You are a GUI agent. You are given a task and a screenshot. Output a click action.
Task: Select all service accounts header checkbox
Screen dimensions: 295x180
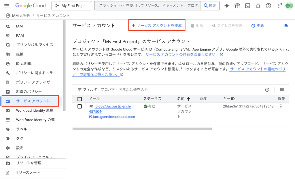(80, 99)
